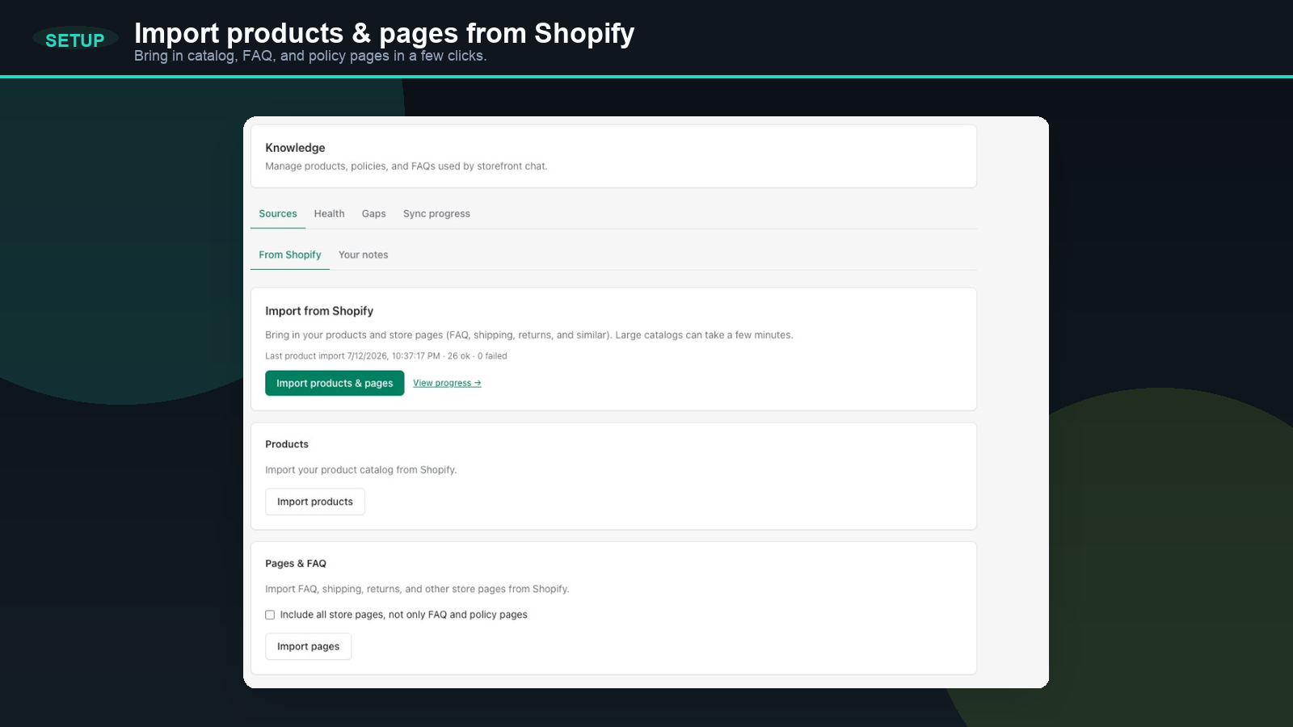Enable Include all store pages checkbox
This screenshot has height=727, width=1293.
coord(270,615)
